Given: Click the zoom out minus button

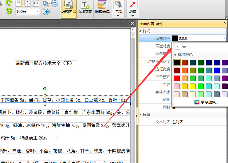Looking at the screenshot, I should pos(55,3).
